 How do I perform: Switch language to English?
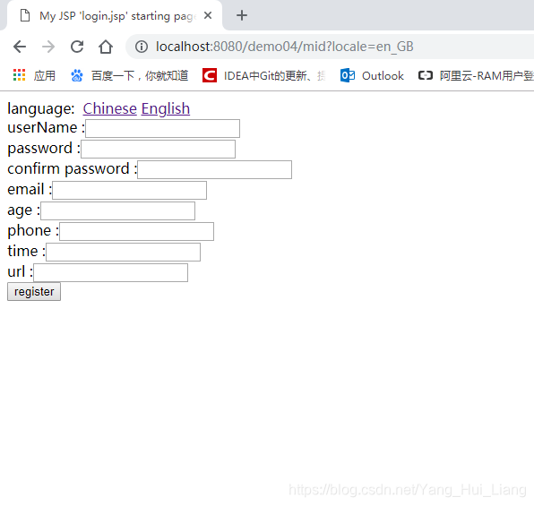[166, 109]
